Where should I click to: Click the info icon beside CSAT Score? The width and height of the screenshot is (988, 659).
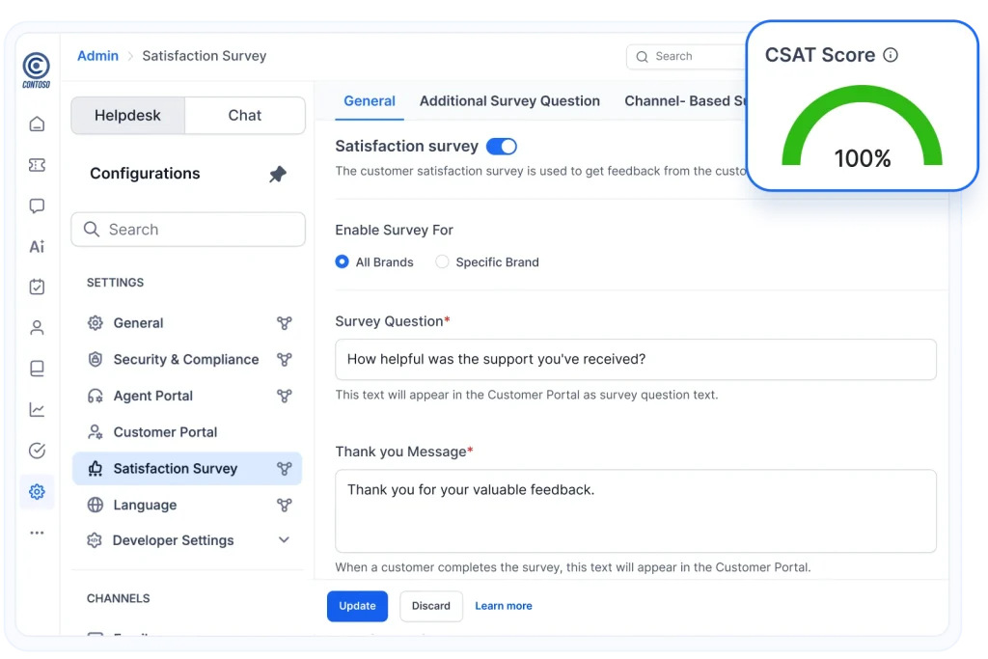coord(891,55)
